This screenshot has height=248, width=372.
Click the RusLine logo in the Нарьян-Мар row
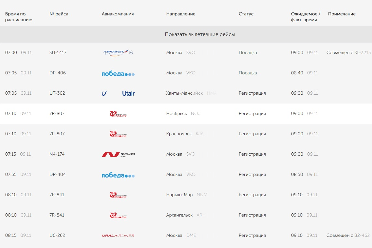point(118,195)
